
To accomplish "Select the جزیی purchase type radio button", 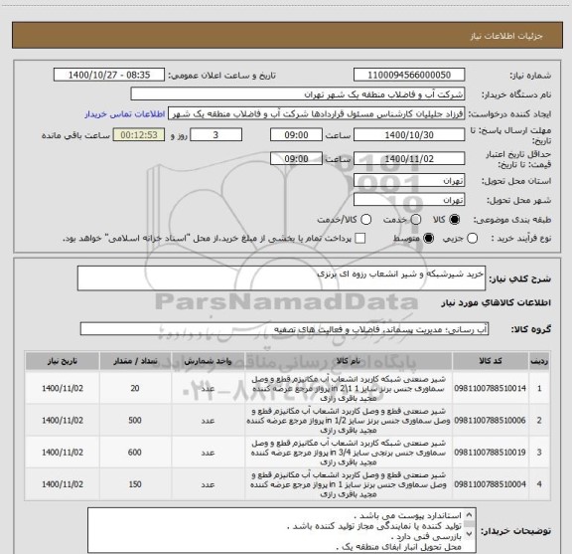I will pos(472,239).
